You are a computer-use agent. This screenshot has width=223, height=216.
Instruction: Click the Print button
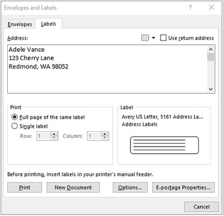point(24,187)
